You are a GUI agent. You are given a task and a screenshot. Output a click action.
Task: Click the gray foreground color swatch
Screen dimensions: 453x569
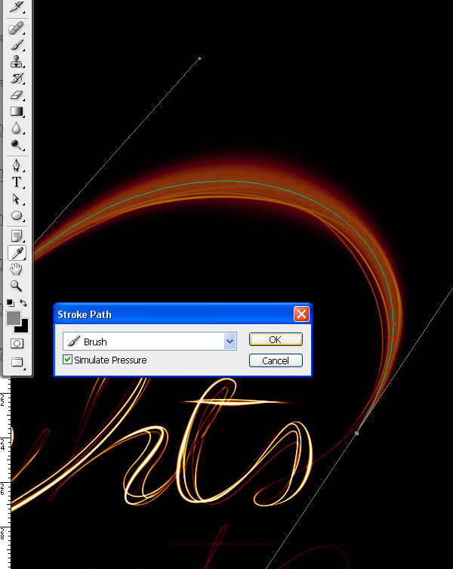(13, 318)
